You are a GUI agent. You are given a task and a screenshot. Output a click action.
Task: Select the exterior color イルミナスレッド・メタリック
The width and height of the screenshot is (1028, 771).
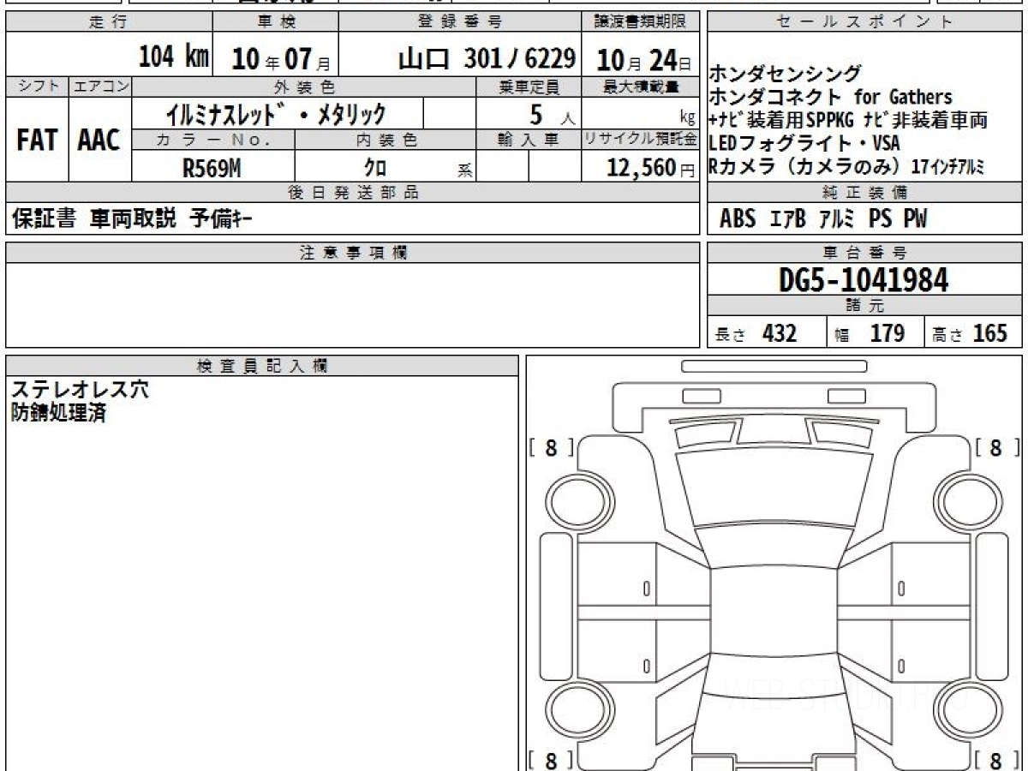[x=276, y=114]
